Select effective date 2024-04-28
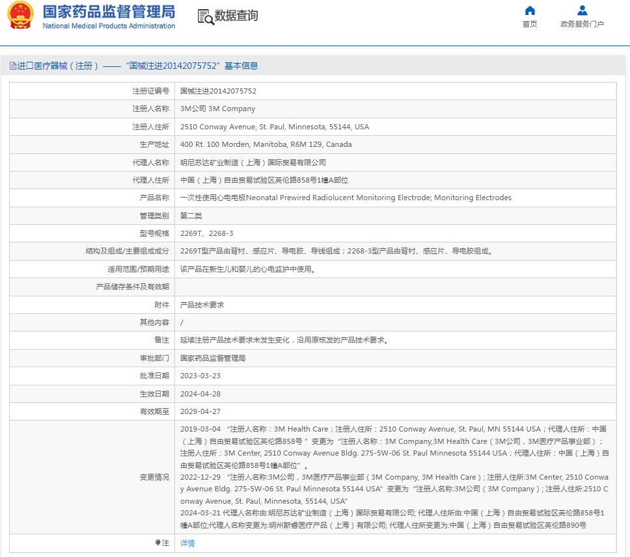This screenshot has height=557, width=630. tap(200, 394)
